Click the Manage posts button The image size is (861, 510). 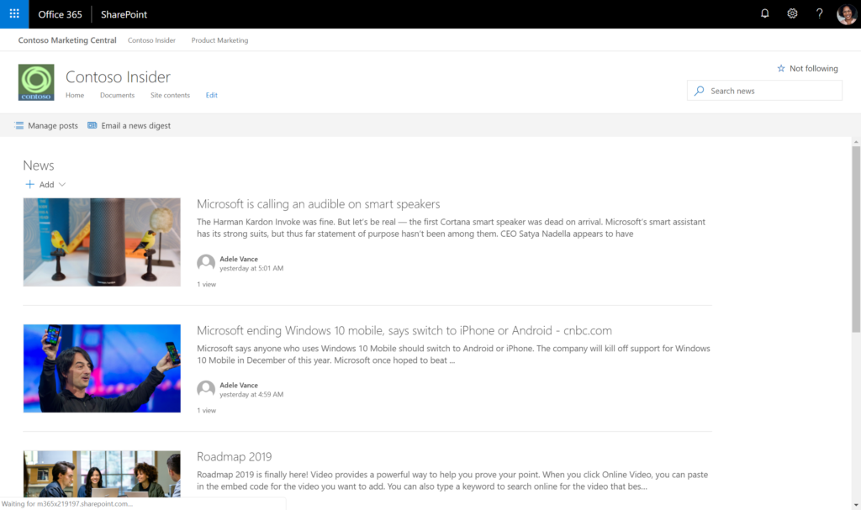46,125
